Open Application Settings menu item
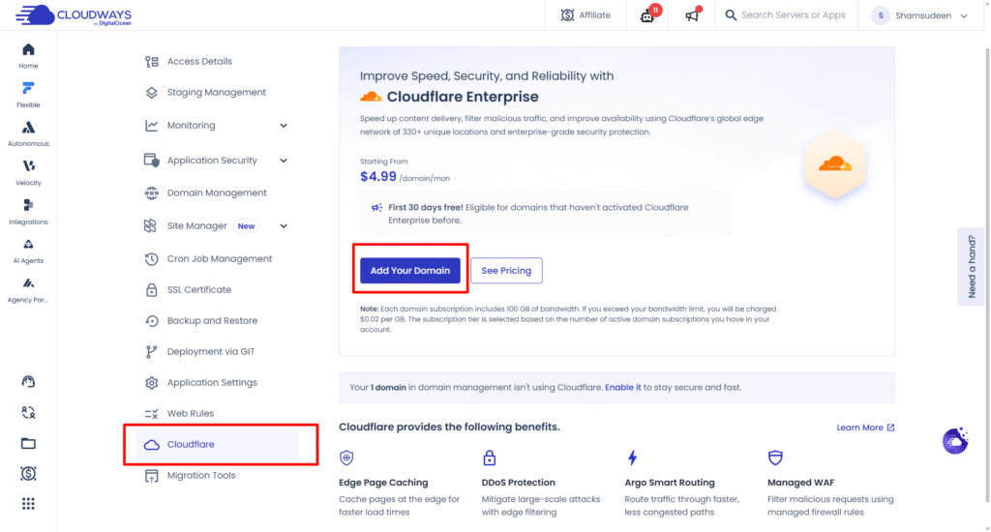 [x=212, y=383]
